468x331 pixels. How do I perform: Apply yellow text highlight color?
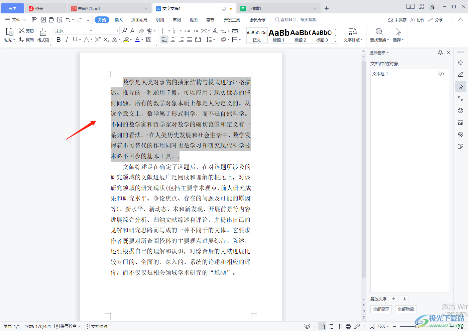tap(126, 39)
